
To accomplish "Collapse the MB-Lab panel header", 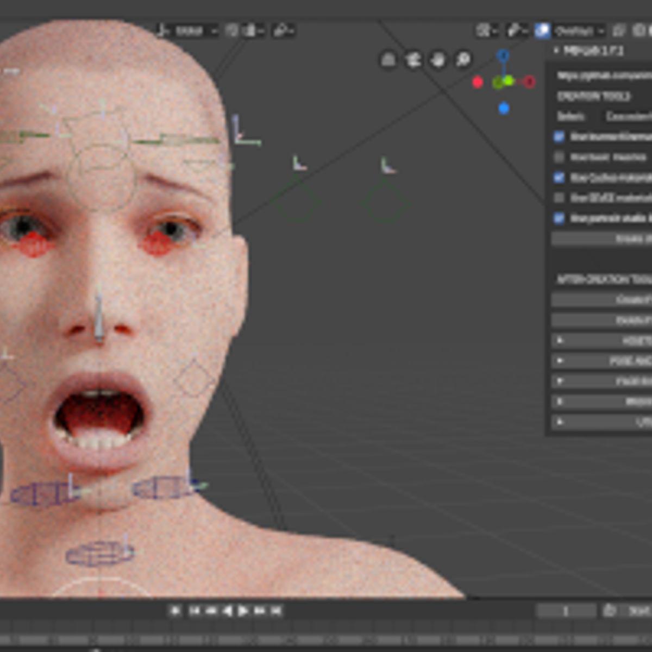I will point(556,51).
